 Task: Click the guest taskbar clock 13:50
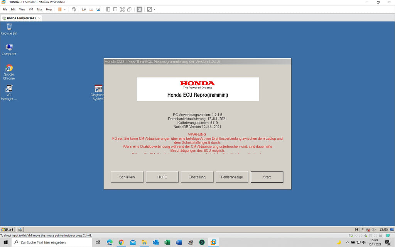(x=383, y=230)
